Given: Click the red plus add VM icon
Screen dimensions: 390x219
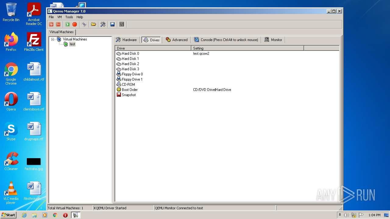Looking at the screenshot, I should click(51, 24).
